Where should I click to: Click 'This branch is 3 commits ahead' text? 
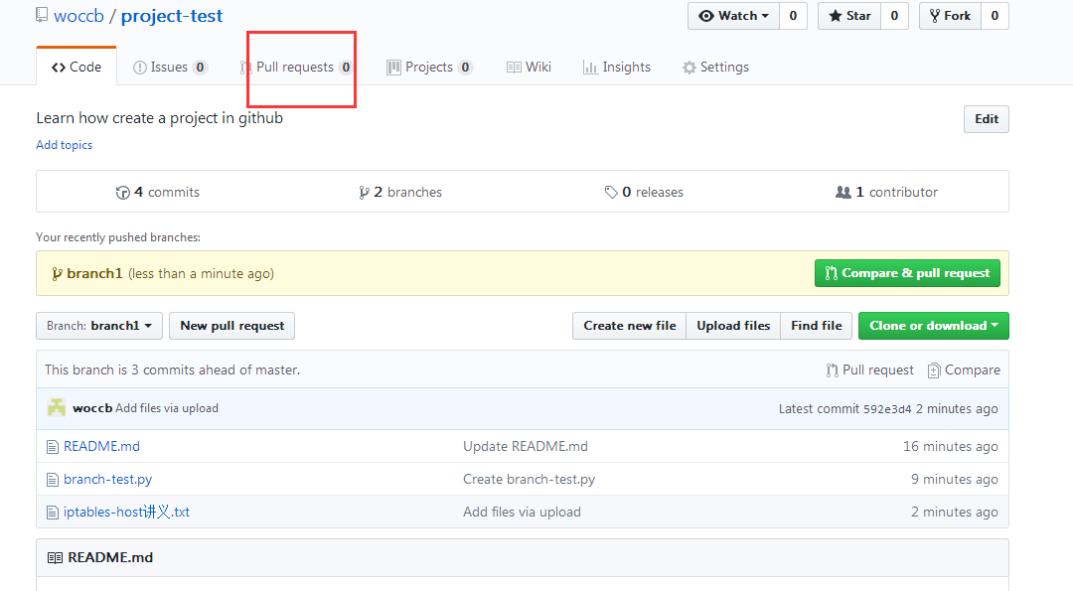(x=173, y=370)
